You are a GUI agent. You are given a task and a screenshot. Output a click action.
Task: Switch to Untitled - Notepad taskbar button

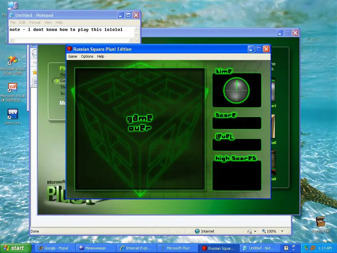click(259, 248)
